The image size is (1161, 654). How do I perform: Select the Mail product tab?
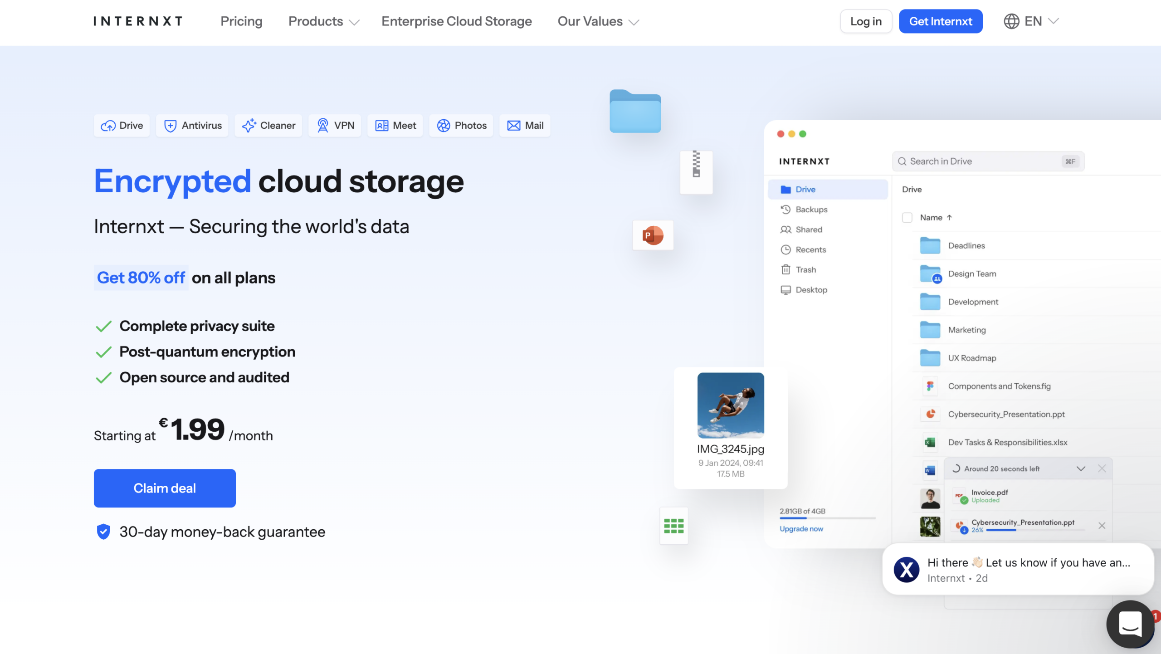point(525,126)
